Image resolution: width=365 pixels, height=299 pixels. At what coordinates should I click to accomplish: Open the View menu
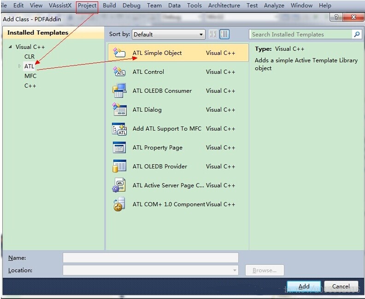[36, 6]
